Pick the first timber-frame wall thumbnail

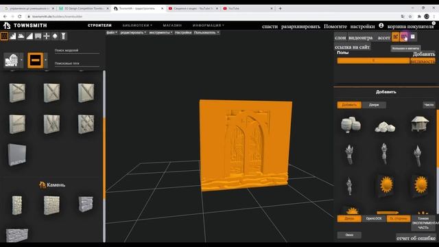pos(17,93)
